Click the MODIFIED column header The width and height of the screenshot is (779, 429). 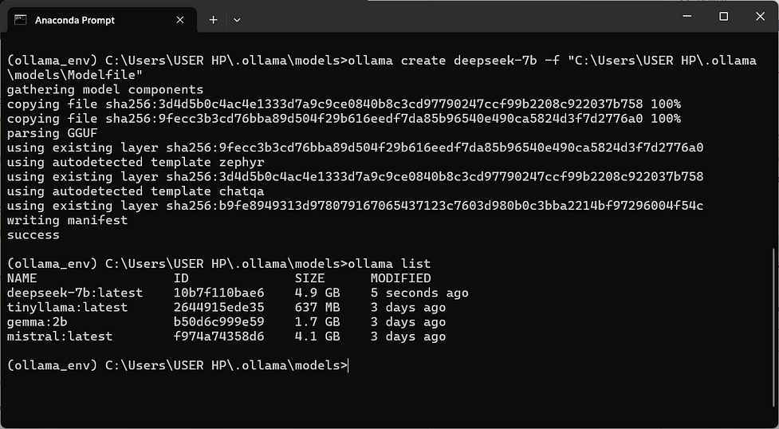click(400, 277)
